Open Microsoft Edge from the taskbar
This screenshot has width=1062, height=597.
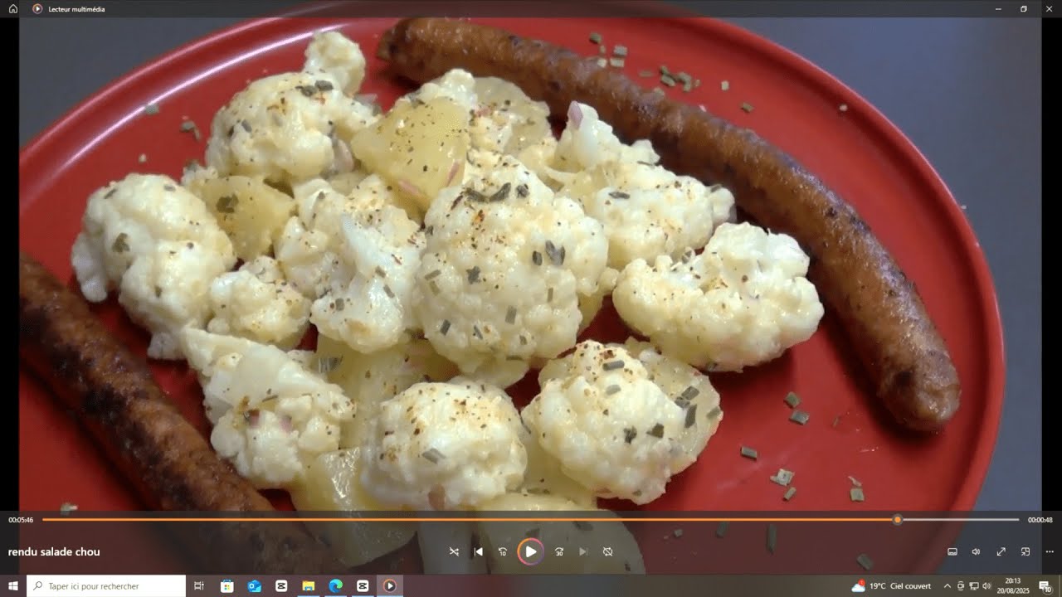335,586
